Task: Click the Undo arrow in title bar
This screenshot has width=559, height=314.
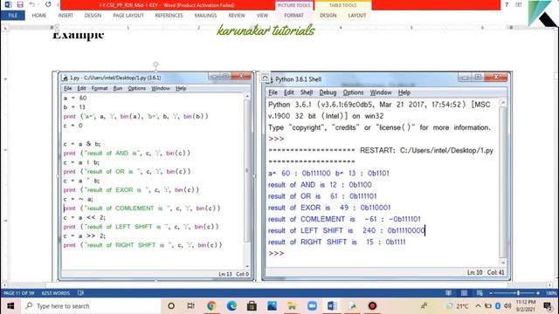Action: pos(32,4)
